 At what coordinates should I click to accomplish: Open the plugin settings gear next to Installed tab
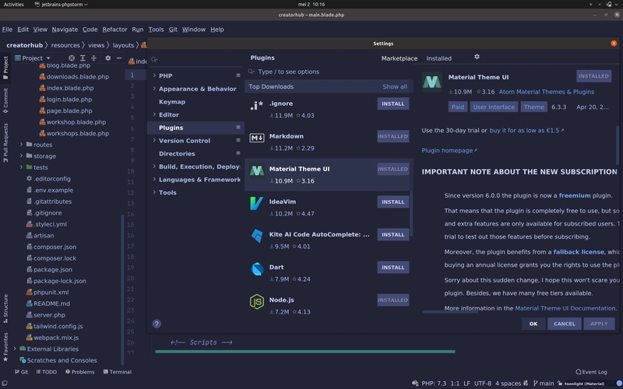477,57
